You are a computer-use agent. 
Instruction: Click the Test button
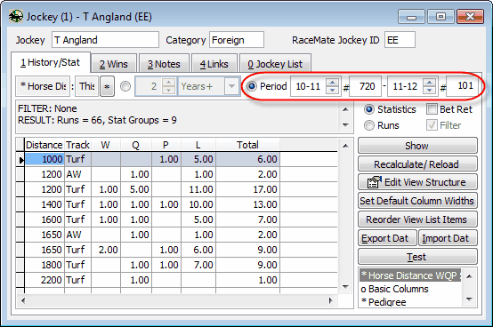click(x=417, y=257)
